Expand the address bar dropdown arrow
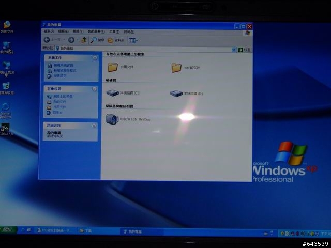The height and width of the screenshot is (248, 331). coord(234,50)
